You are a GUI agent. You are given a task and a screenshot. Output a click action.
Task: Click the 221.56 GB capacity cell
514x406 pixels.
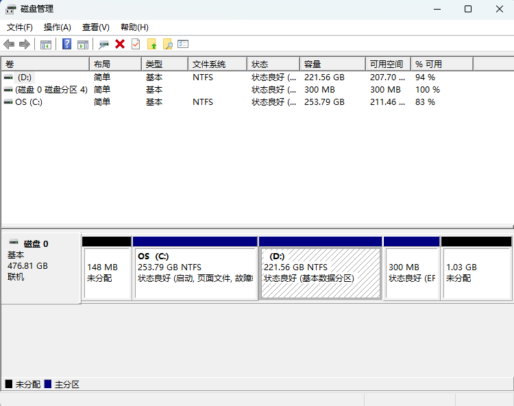pyautogui.click(x=324, y=77)
